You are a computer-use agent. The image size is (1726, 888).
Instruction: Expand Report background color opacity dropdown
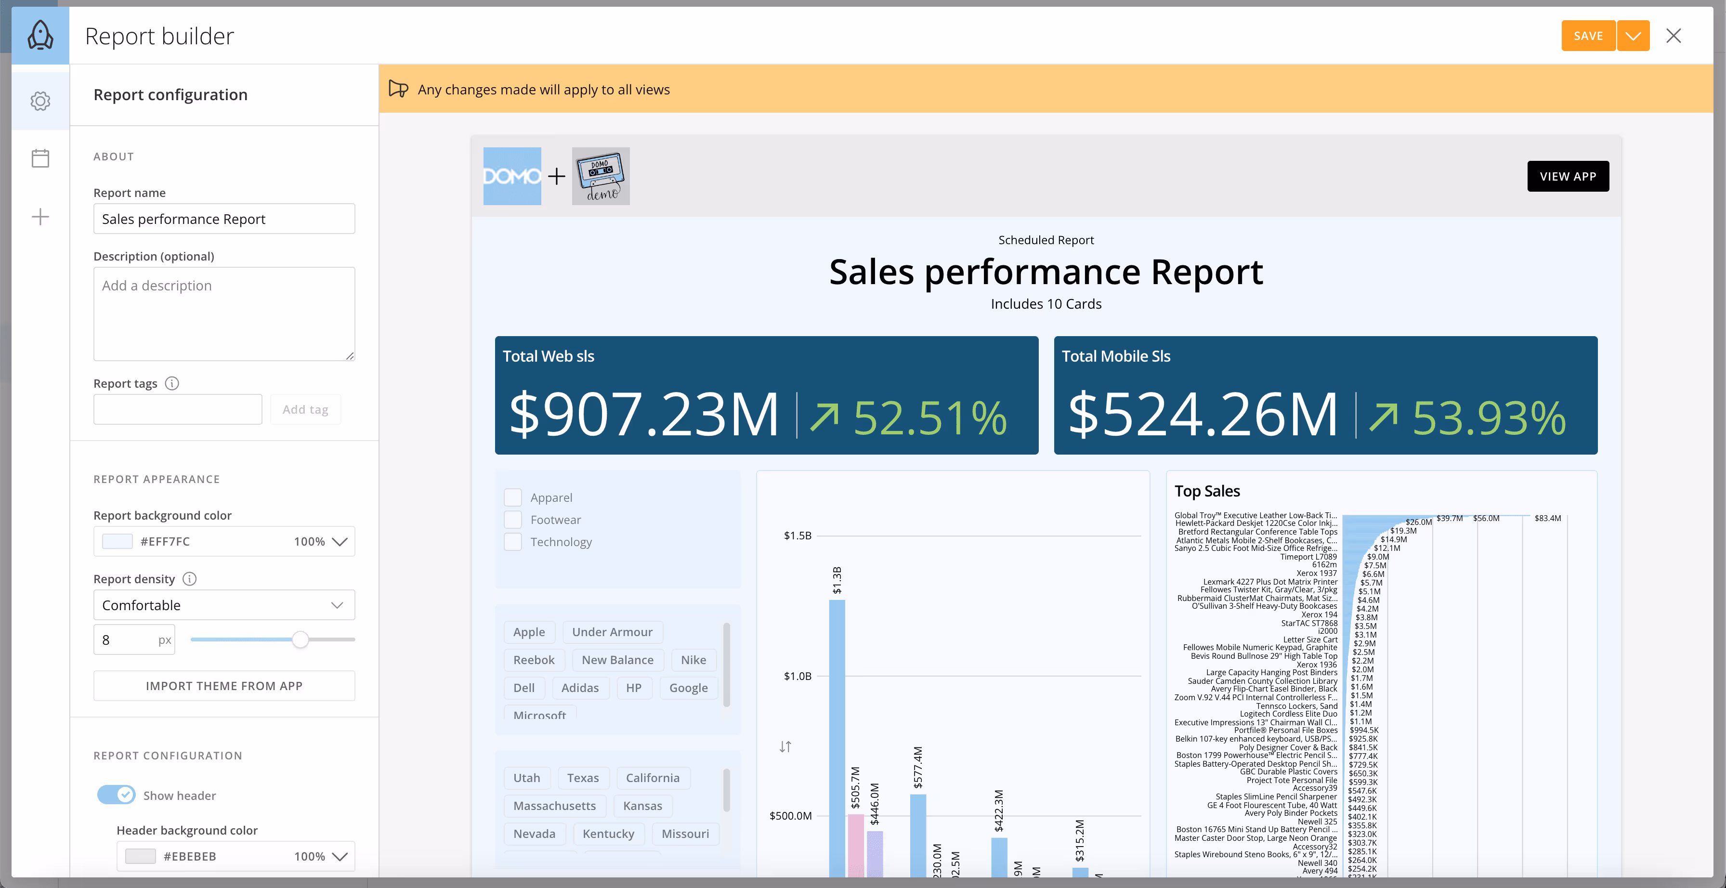point(340,541)
